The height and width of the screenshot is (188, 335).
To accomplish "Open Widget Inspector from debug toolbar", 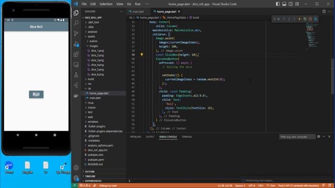I will pos(316,19).
